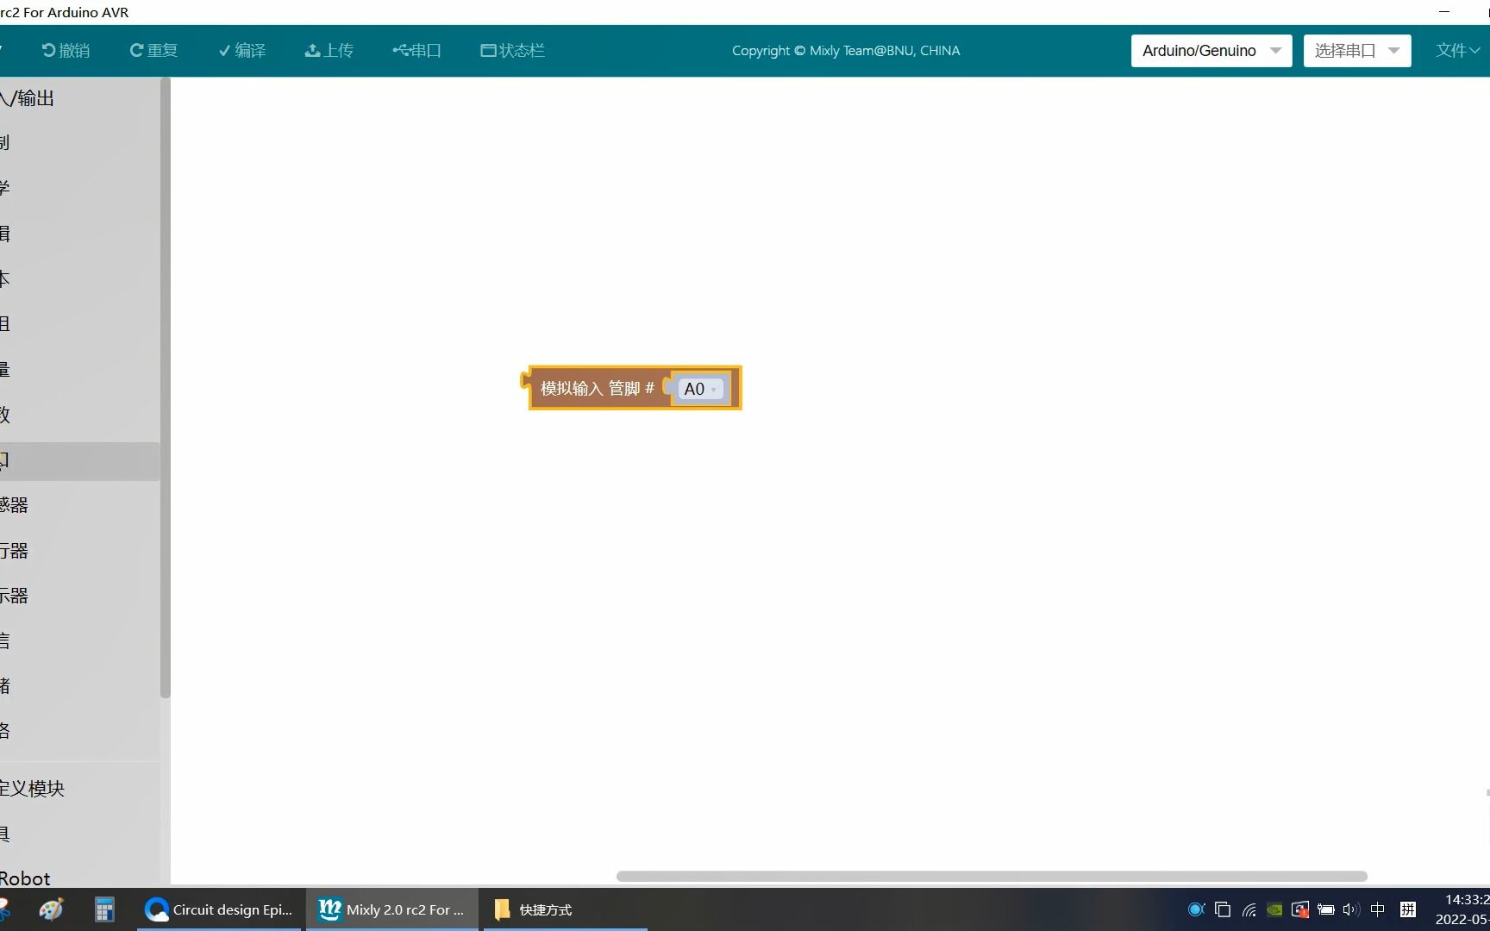Click the sidebar vertical scrollbar
The image size is (1490, 931).
[x=166, y=388]
